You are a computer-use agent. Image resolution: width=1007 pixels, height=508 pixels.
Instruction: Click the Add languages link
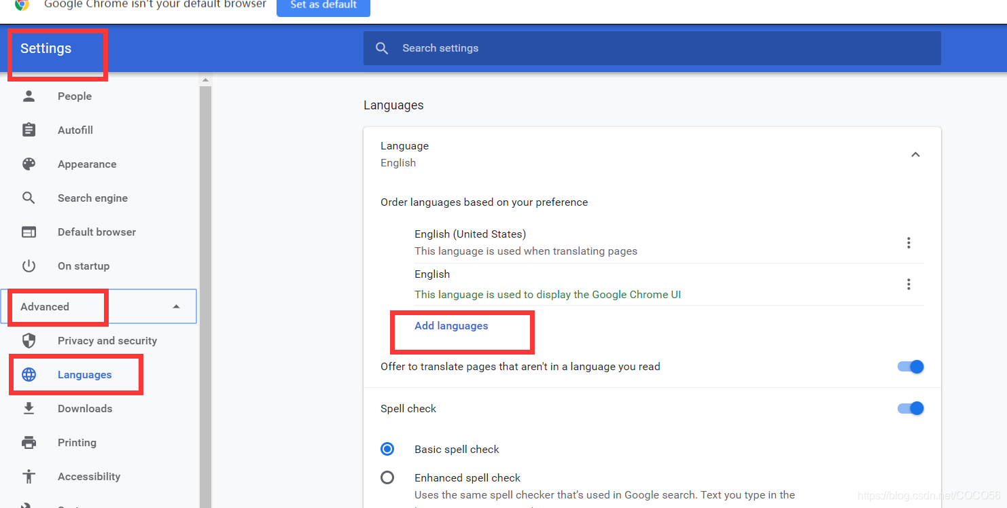[451, 326]
